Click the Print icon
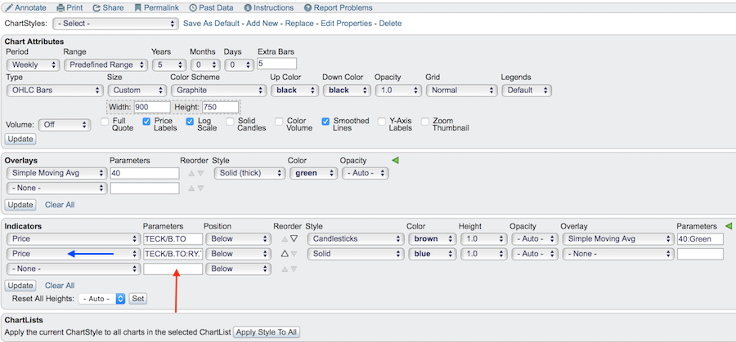This screenshot has width=736, height=342. pos(61,7)
